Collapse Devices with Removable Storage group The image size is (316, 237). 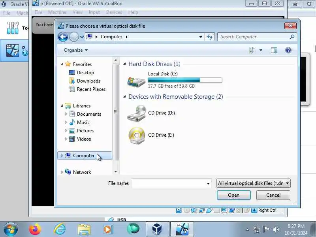[124, 97]
